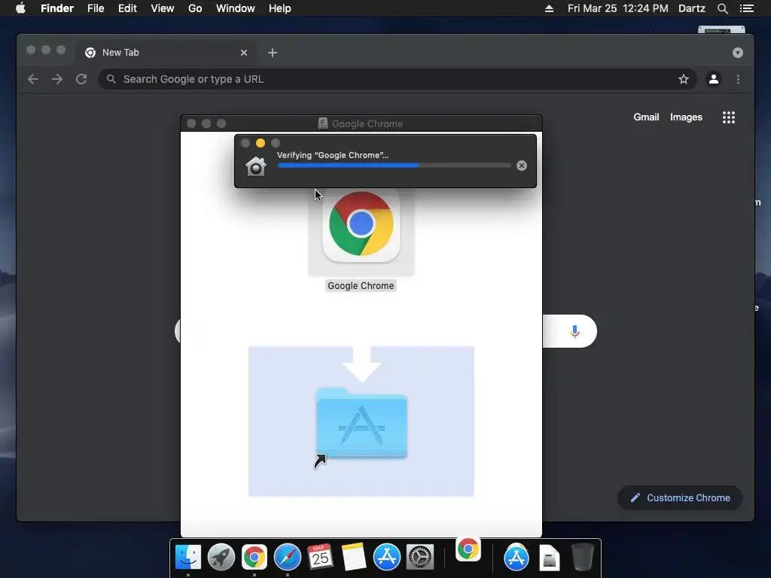Open the Applications folder stack in Dock

[517, 558]
